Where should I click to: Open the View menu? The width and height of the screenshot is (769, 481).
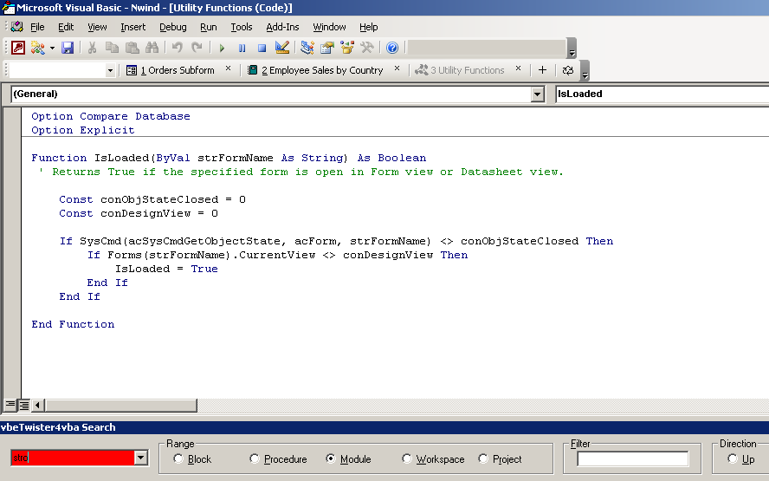point(97,27)
